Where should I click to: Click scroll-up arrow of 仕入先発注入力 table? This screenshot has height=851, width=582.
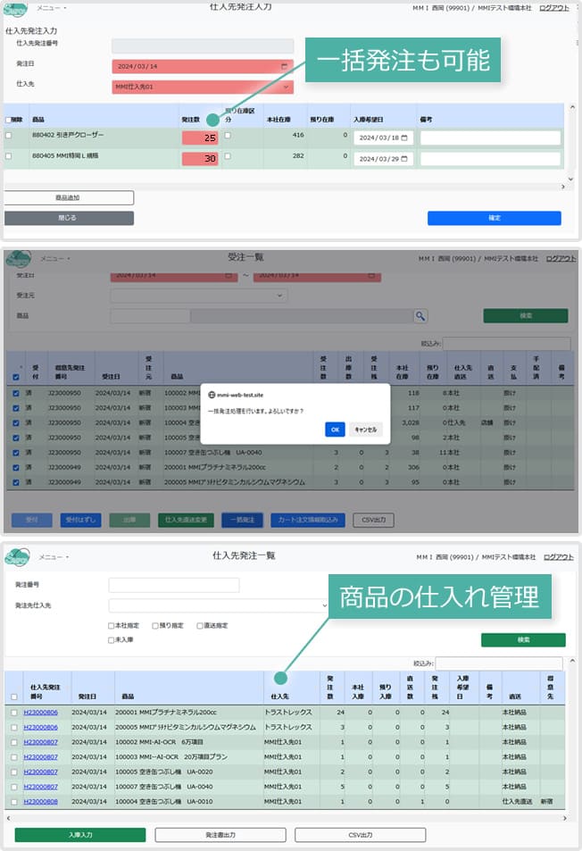pos(571,107)
